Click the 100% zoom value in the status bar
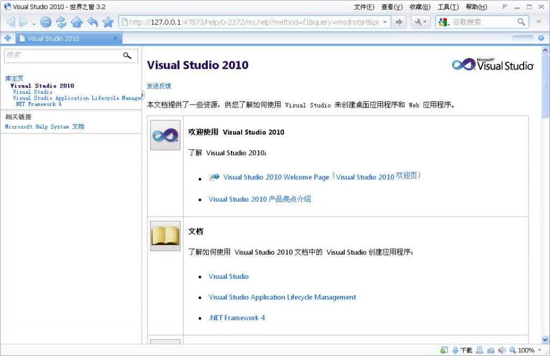Image resolution: width=550 pixels, height=356 pixels. (526, 350)
